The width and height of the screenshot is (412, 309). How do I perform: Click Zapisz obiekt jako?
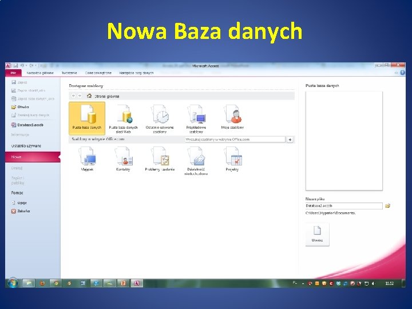[x=29, y=90]
